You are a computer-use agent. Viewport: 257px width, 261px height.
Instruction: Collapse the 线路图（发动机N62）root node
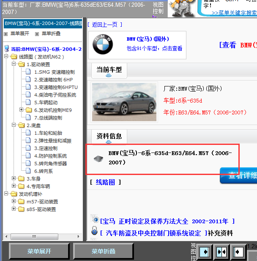coord(6,56)
